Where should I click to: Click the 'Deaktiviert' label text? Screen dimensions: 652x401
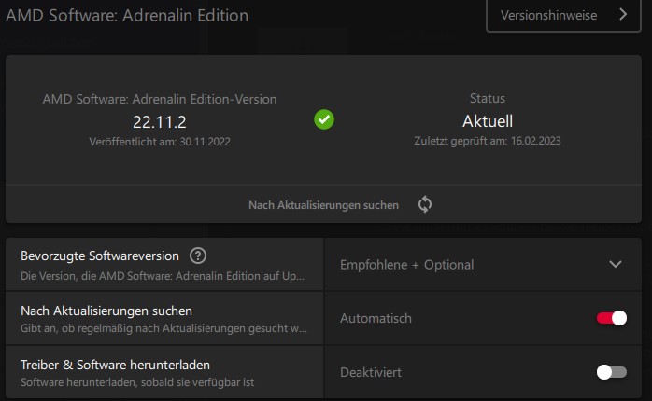pos(371,372)
